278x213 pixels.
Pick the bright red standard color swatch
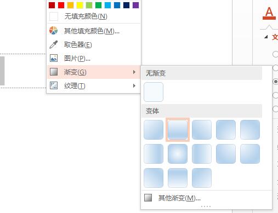pos(61,5)
